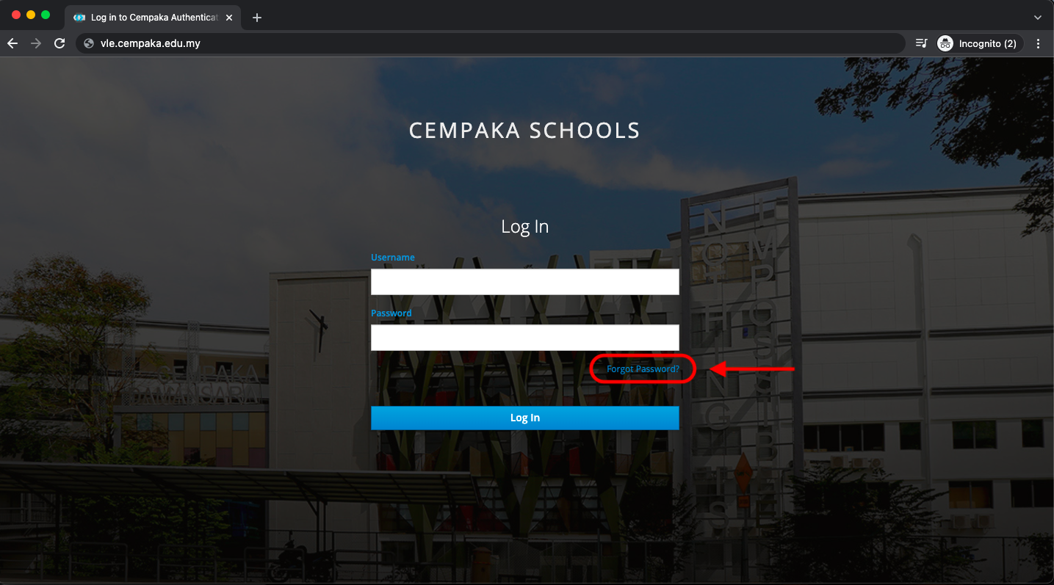Click the Incognito (2) profile badge
1054x585 pixels.
(979, 43)
